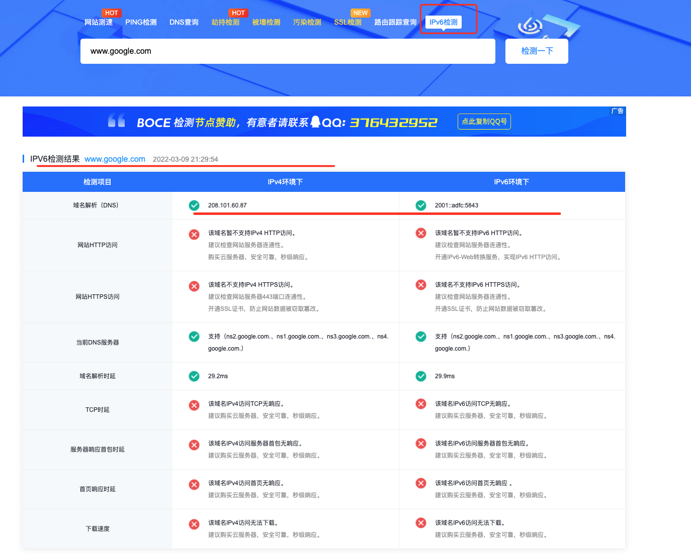Open the PING检测 section
691x554 pixels.
tap(141, 22)
